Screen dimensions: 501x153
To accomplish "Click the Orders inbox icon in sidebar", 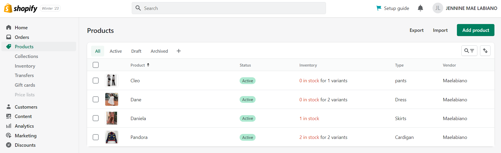I will tap(9, 37).
